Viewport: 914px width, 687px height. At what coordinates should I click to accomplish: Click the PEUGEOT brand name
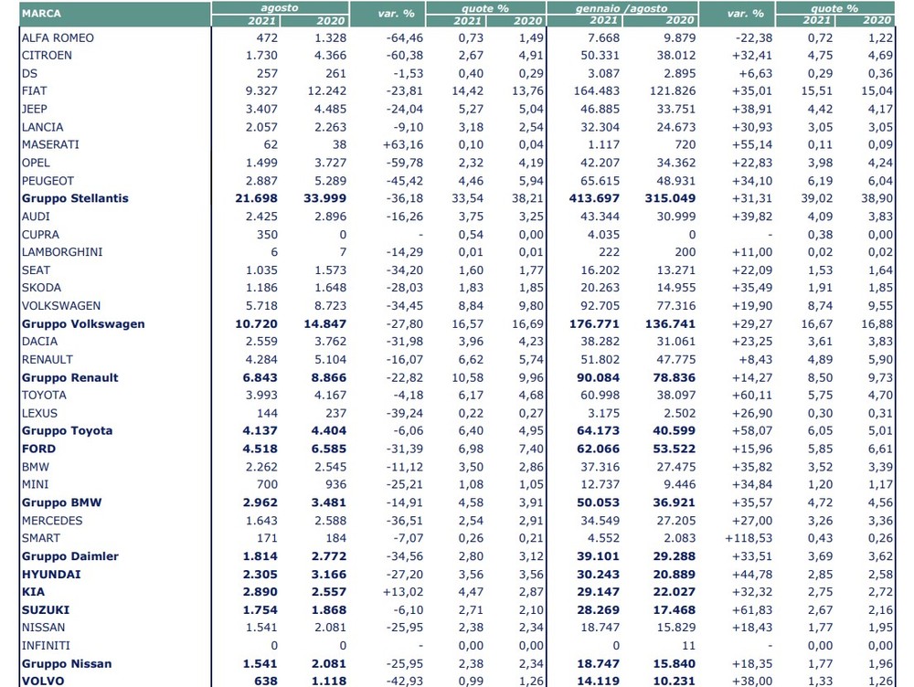(x=48, y=181)
